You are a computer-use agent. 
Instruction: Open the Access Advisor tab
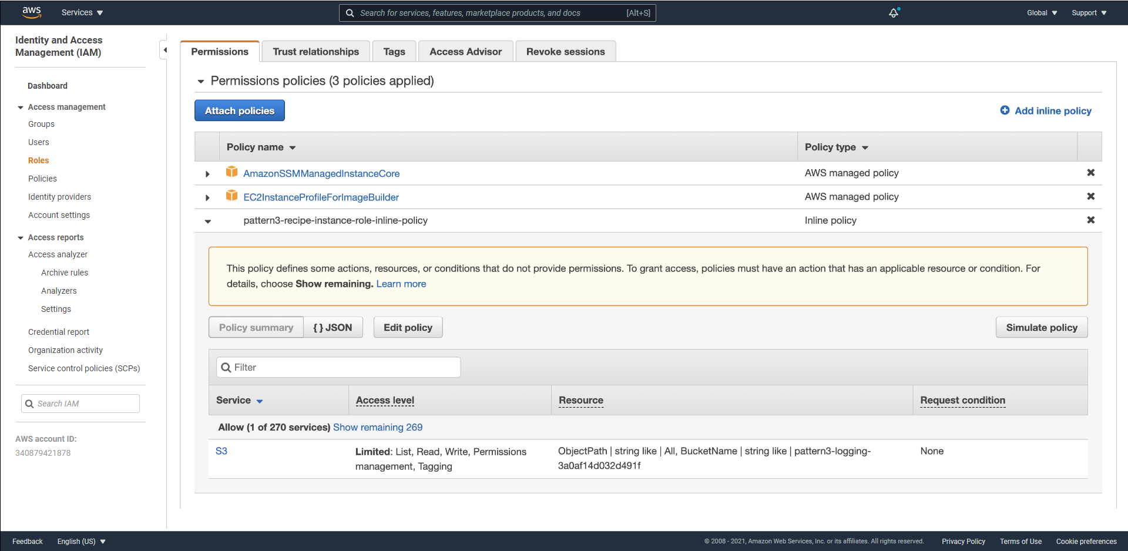coord(465,52)
